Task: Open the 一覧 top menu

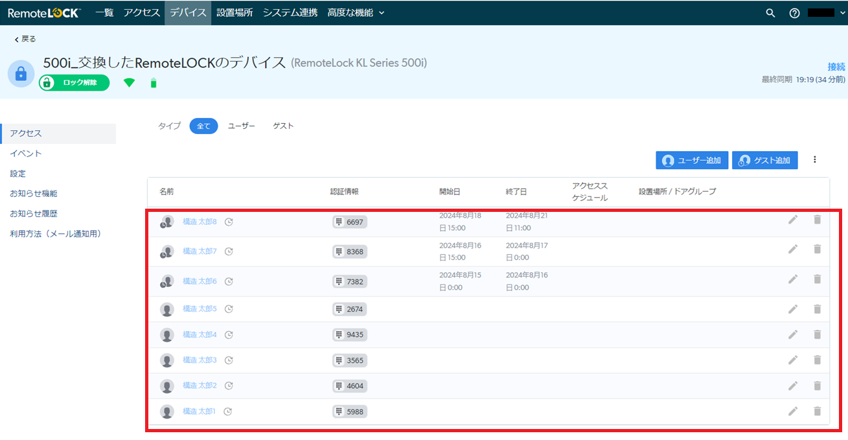Action: coord(104,13)
